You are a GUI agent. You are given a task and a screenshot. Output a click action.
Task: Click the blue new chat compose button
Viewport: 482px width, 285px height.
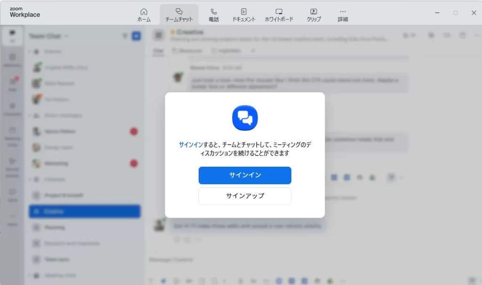coord(136,36)
